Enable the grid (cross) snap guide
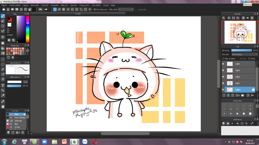259x145 pixels. (x=63, y=9)
